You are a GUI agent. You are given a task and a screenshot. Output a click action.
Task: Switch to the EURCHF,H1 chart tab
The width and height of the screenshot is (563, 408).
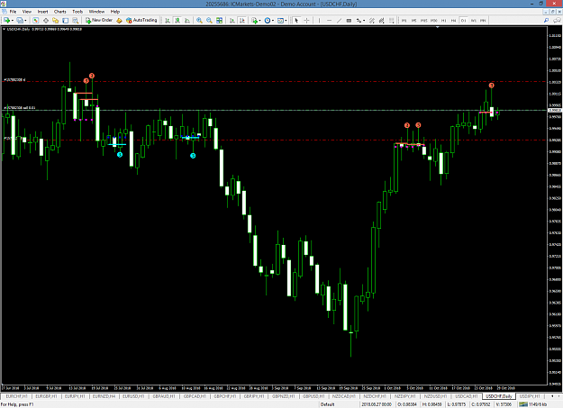pos(16,396)
